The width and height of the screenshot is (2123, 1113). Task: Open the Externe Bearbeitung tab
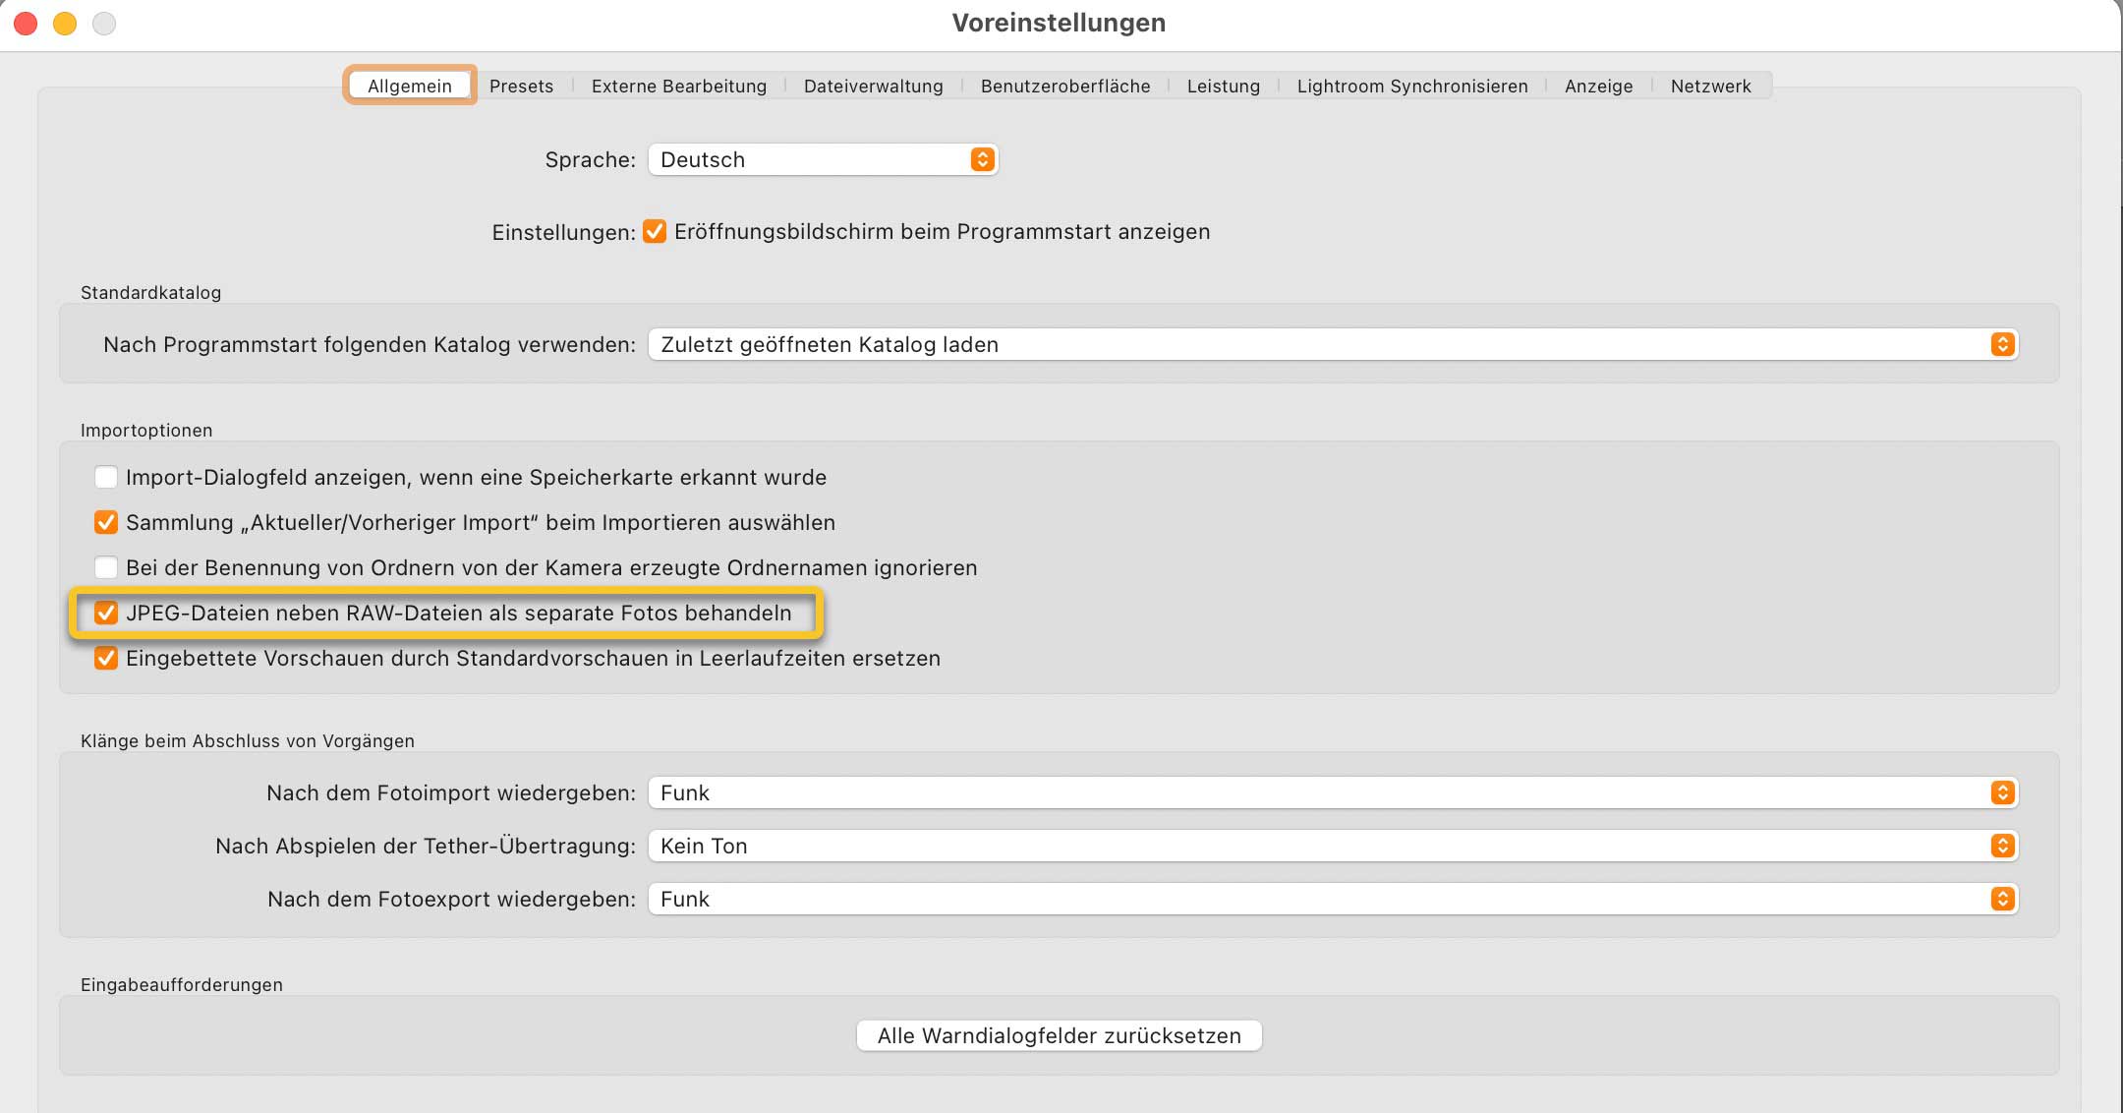click(x=678, y=86)
